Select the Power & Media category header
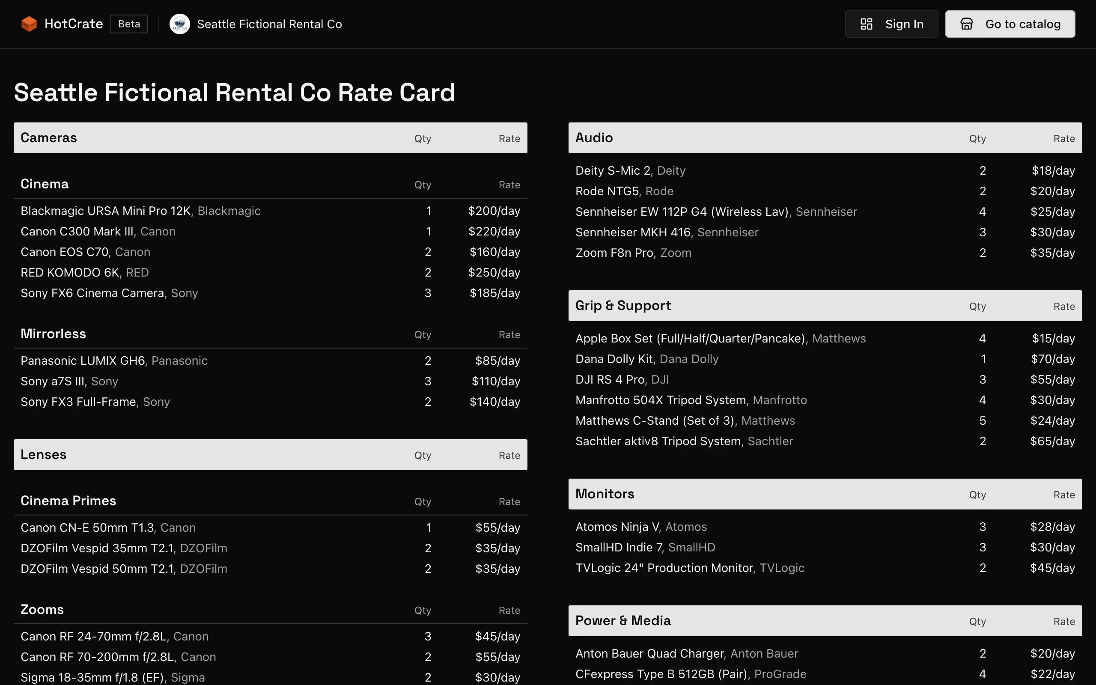 825,621
